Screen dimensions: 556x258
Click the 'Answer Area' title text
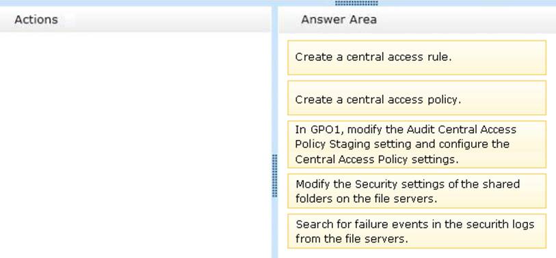[x=339, y=20]
